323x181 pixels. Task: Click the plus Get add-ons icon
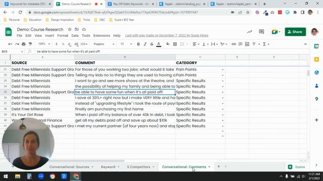coord(316,120)
